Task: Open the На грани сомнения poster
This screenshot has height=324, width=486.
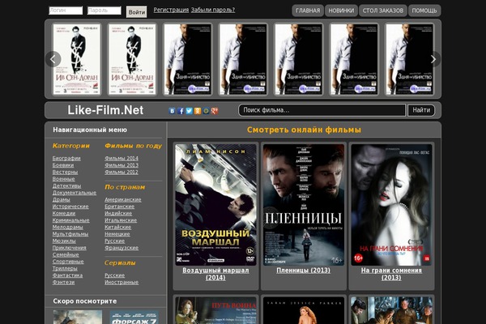Action: (x=391, y=205)
